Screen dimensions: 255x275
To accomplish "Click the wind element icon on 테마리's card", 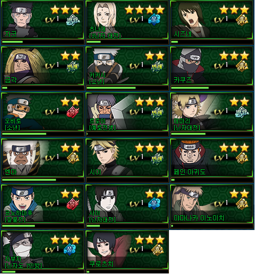I will pyautogui.click(x=242, y=112).
